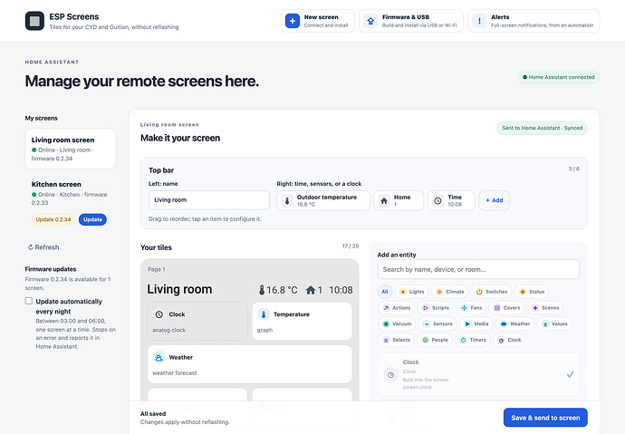The width and height of the screenshot is (625, 434).
Task: Filter entities by Sensors
Action: click(437, 323)
